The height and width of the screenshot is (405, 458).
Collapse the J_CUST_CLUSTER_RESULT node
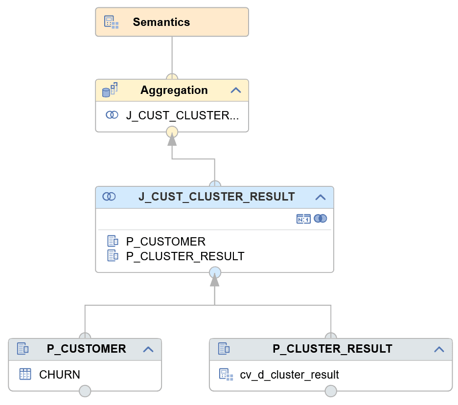point(321,197)
